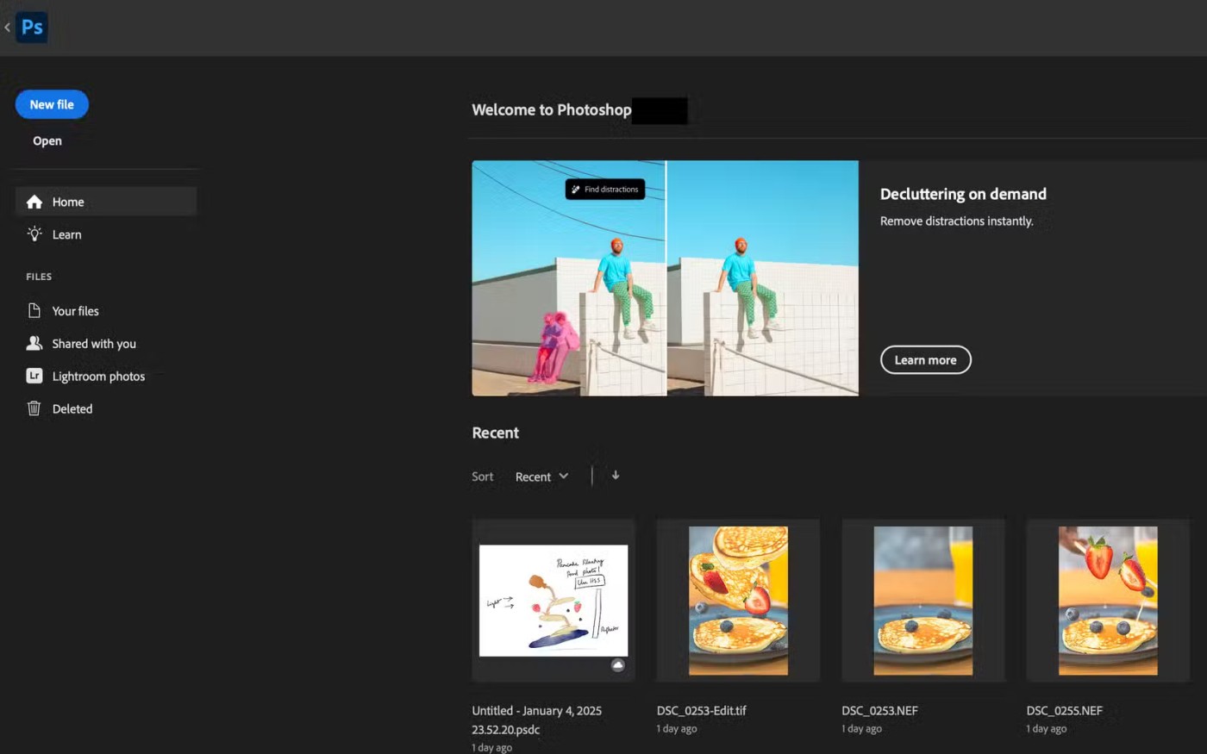This screenshot has height=754, width=1207.
Task: Click file name Untitled - January 4, 2025 23.52.20.psdc
Action: (x=537, y=720)
